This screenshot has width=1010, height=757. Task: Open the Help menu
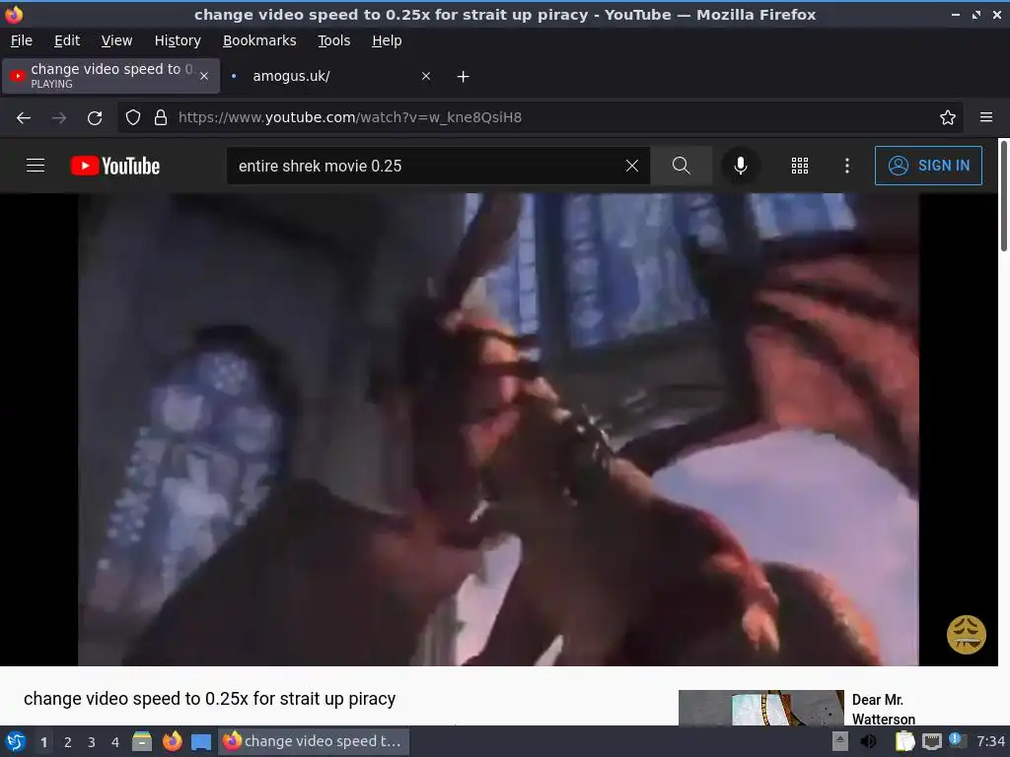(387, 40)
